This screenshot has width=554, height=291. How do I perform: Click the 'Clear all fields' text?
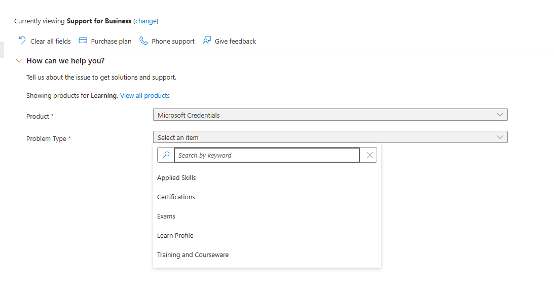51,42
